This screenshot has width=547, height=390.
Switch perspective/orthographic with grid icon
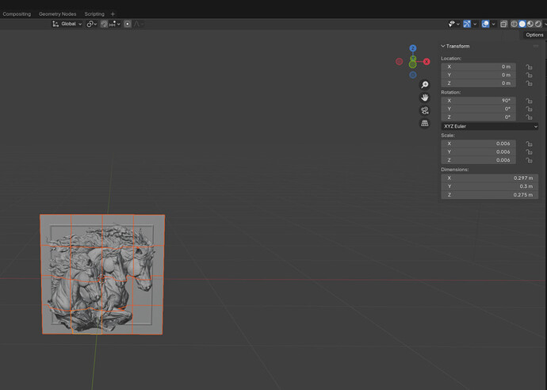pos(425,124)
